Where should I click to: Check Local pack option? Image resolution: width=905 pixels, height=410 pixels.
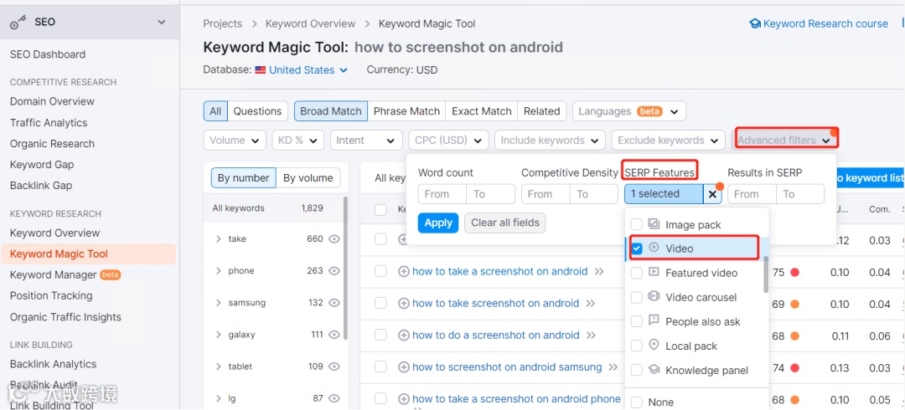tap(636, 346)
